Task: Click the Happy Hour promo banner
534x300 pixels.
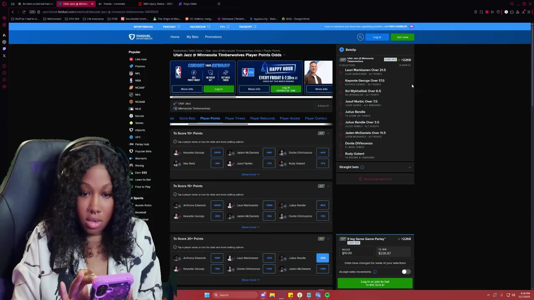Action: [270, 77]
